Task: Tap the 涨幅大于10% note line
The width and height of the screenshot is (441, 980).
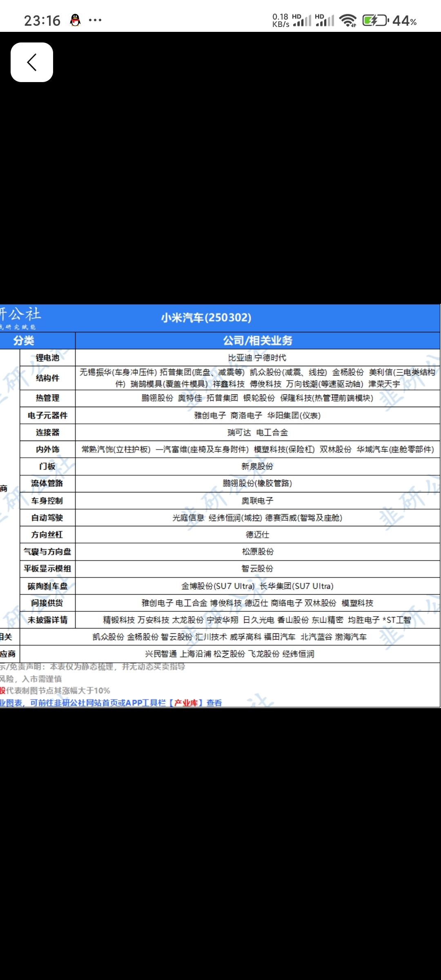Action: [55, 690]
